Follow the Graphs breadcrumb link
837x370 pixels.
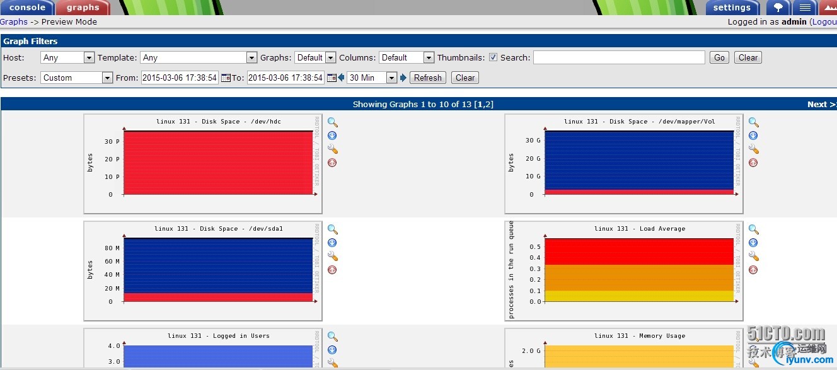[x=14, y=21]
